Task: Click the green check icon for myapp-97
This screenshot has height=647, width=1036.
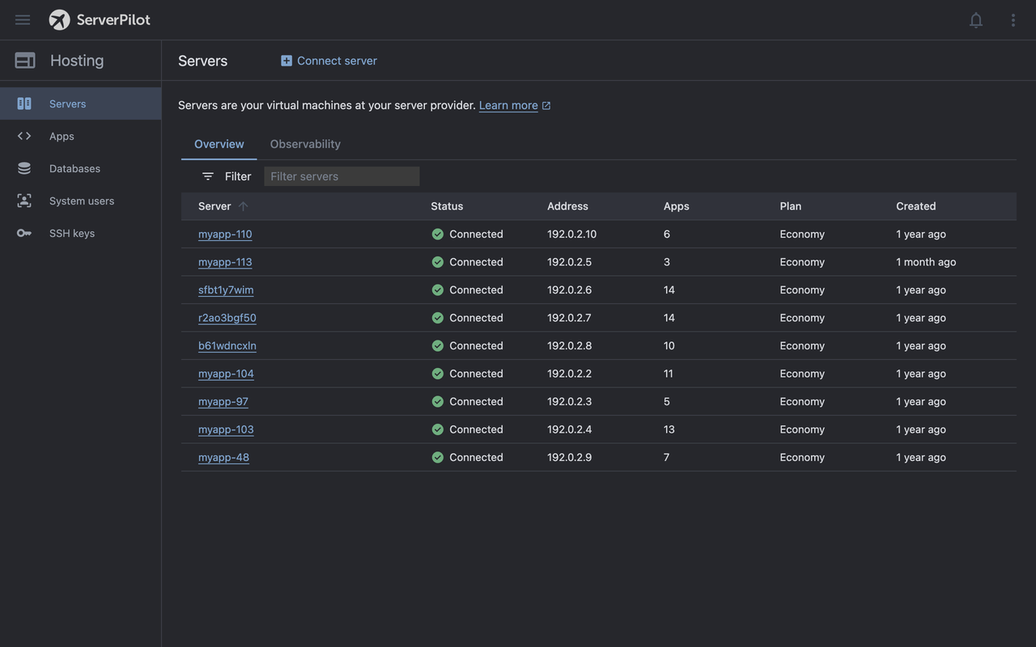Action: point(438,401)
